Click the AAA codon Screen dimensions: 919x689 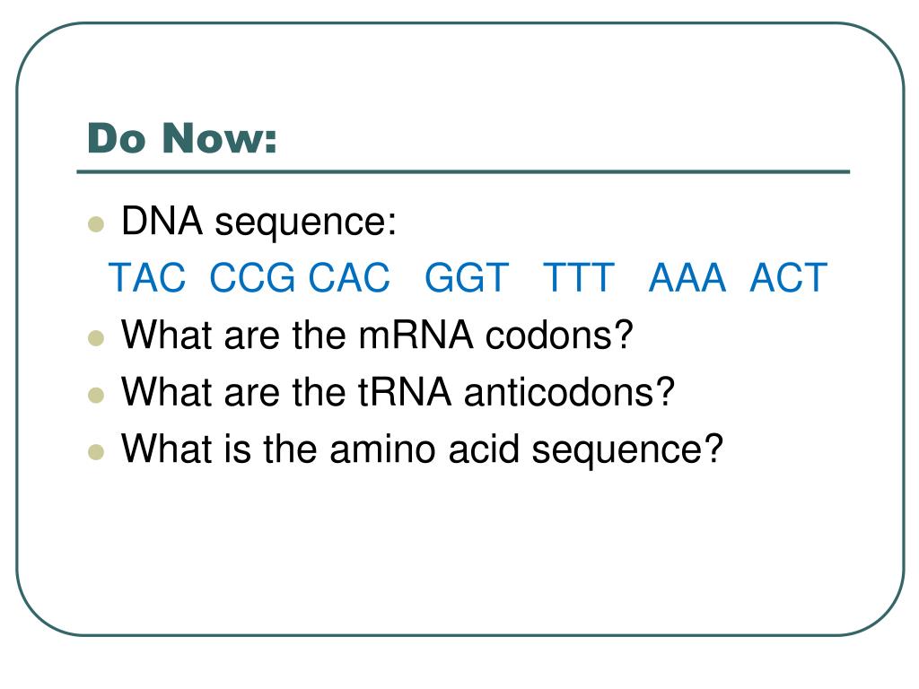tap(687, 278)
